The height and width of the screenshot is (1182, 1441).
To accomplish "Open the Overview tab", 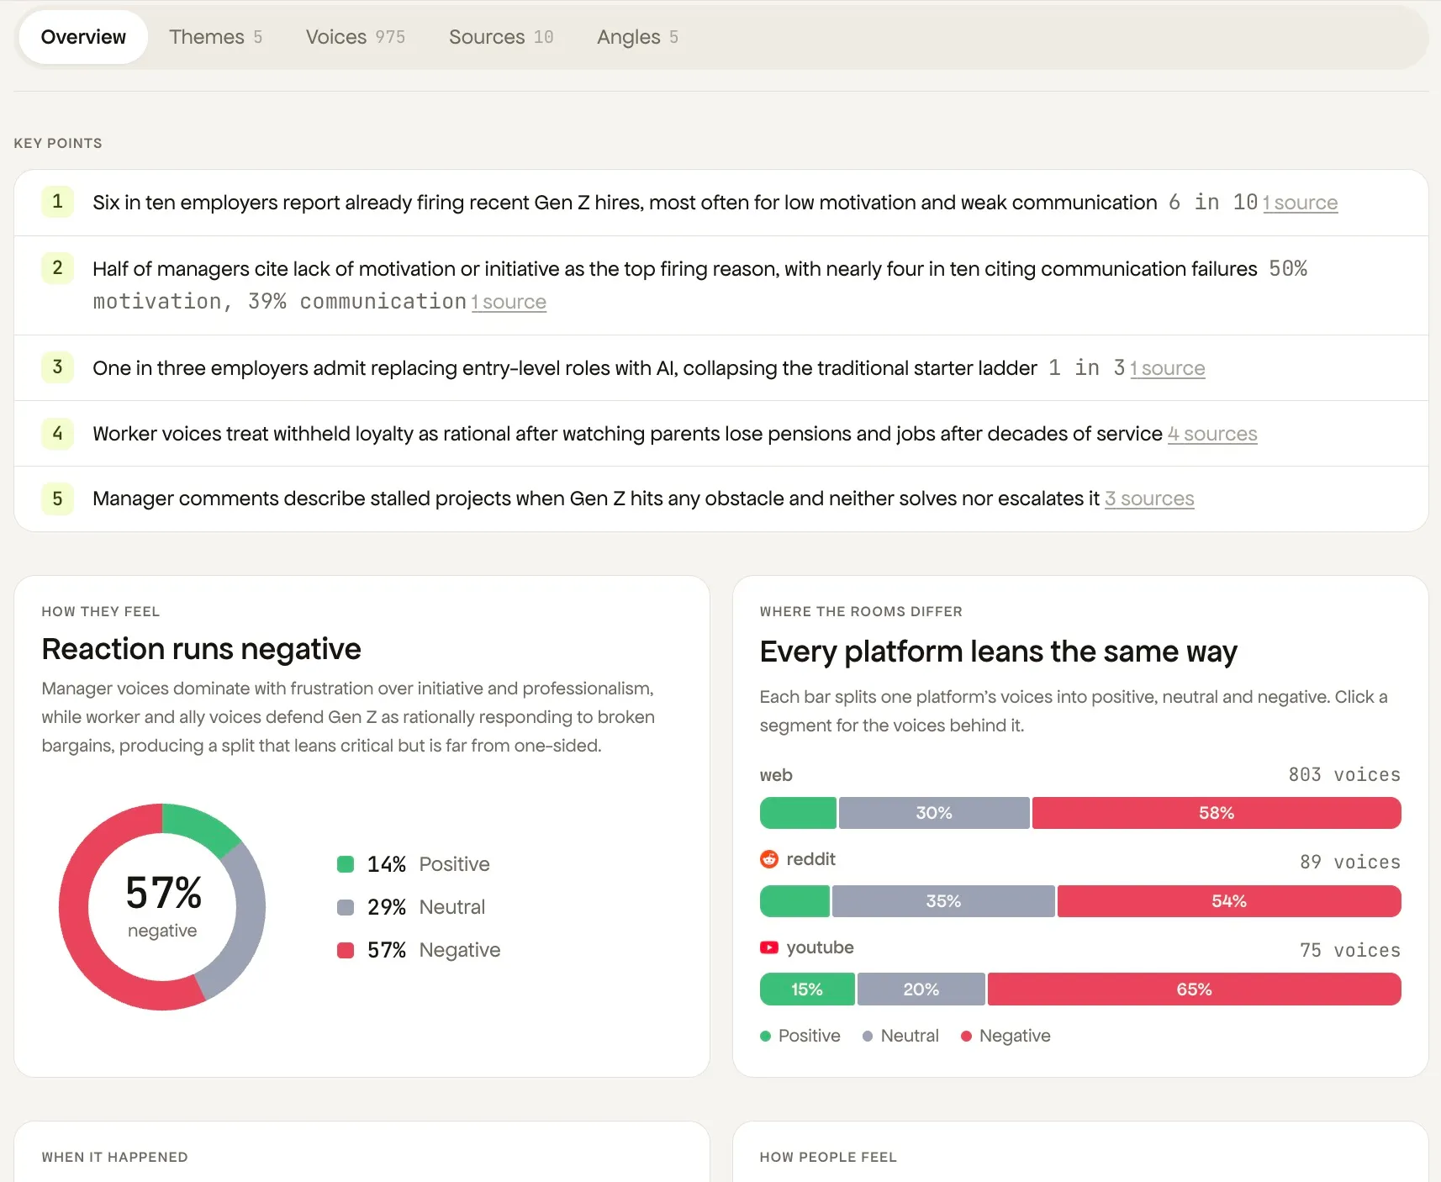I will tap(83, 37).
